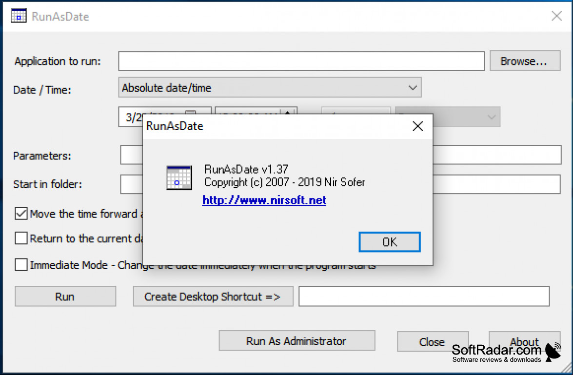Focus the Application to run field
This screenshot has width=573, height=375.
coord(301,61)
